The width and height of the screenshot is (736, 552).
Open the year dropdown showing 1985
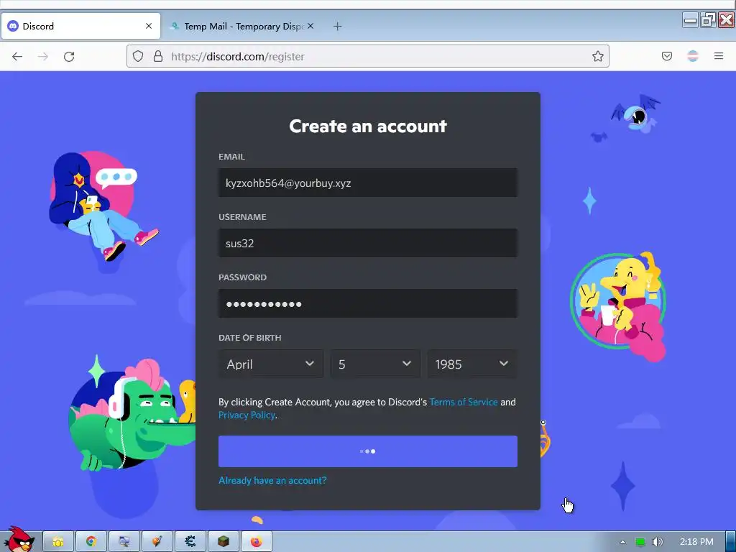pyautogui.click(x=472, y=364)
